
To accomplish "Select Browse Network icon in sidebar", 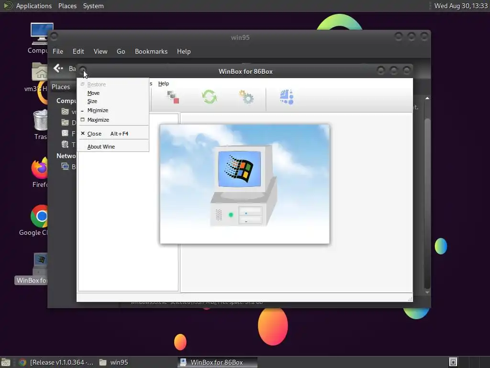I will pyautogui.click(x=65, y=166).
